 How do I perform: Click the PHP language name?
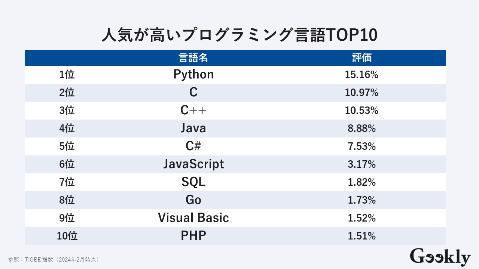point(193,236)
